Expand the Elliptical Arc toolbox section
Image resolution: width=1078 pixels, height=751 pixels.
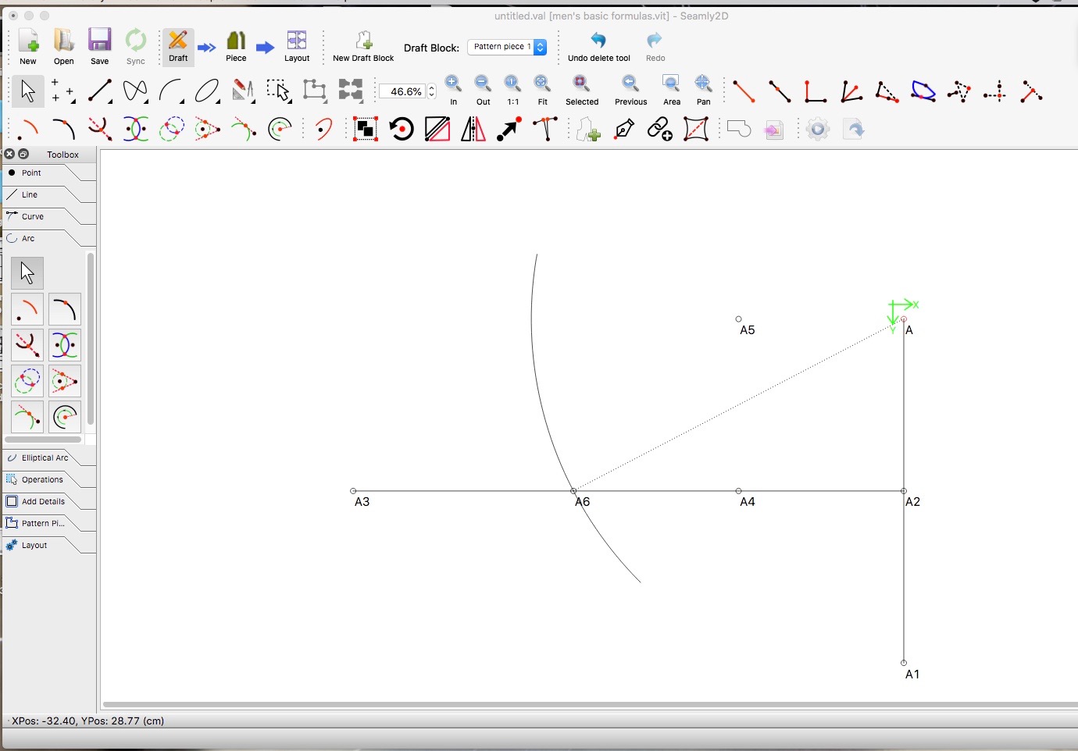pos(45,458)
